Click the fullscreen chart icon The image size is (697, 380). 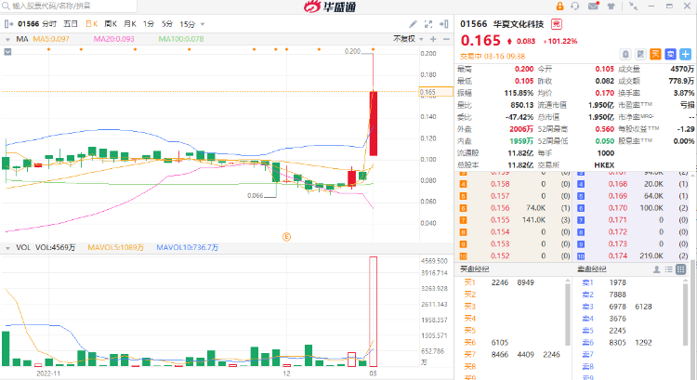pyautogui.click(x=428, y=24)
